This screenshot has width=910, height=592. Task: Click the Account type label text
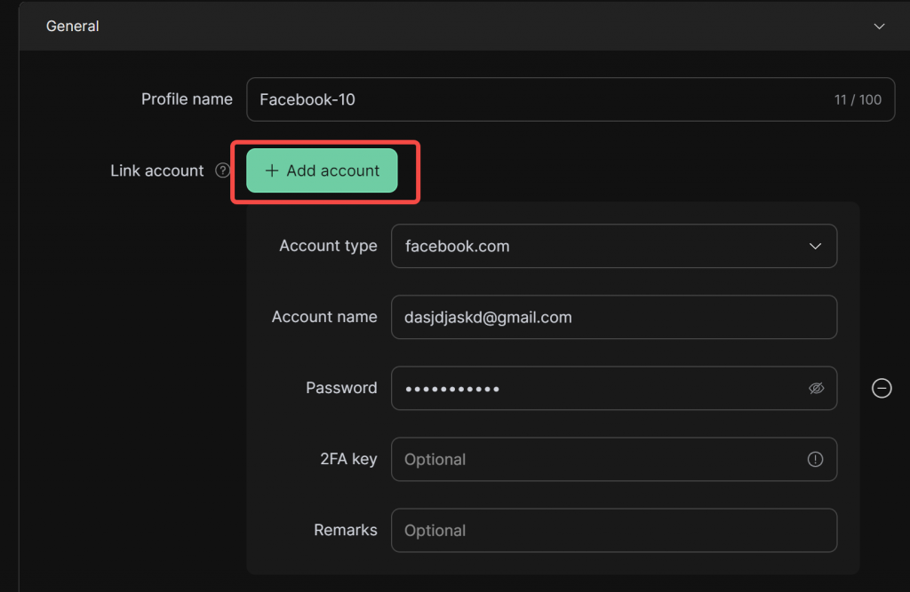coord(328,246)
